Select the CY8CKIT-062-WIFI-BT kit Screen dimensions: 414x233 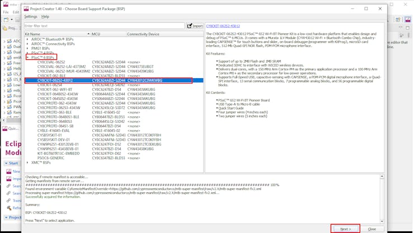click(114, 89)
